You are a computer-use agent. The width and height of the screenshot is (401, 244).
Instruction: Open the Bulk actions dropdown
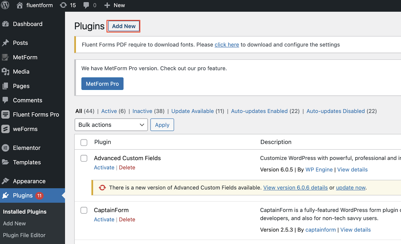(111, 125)
